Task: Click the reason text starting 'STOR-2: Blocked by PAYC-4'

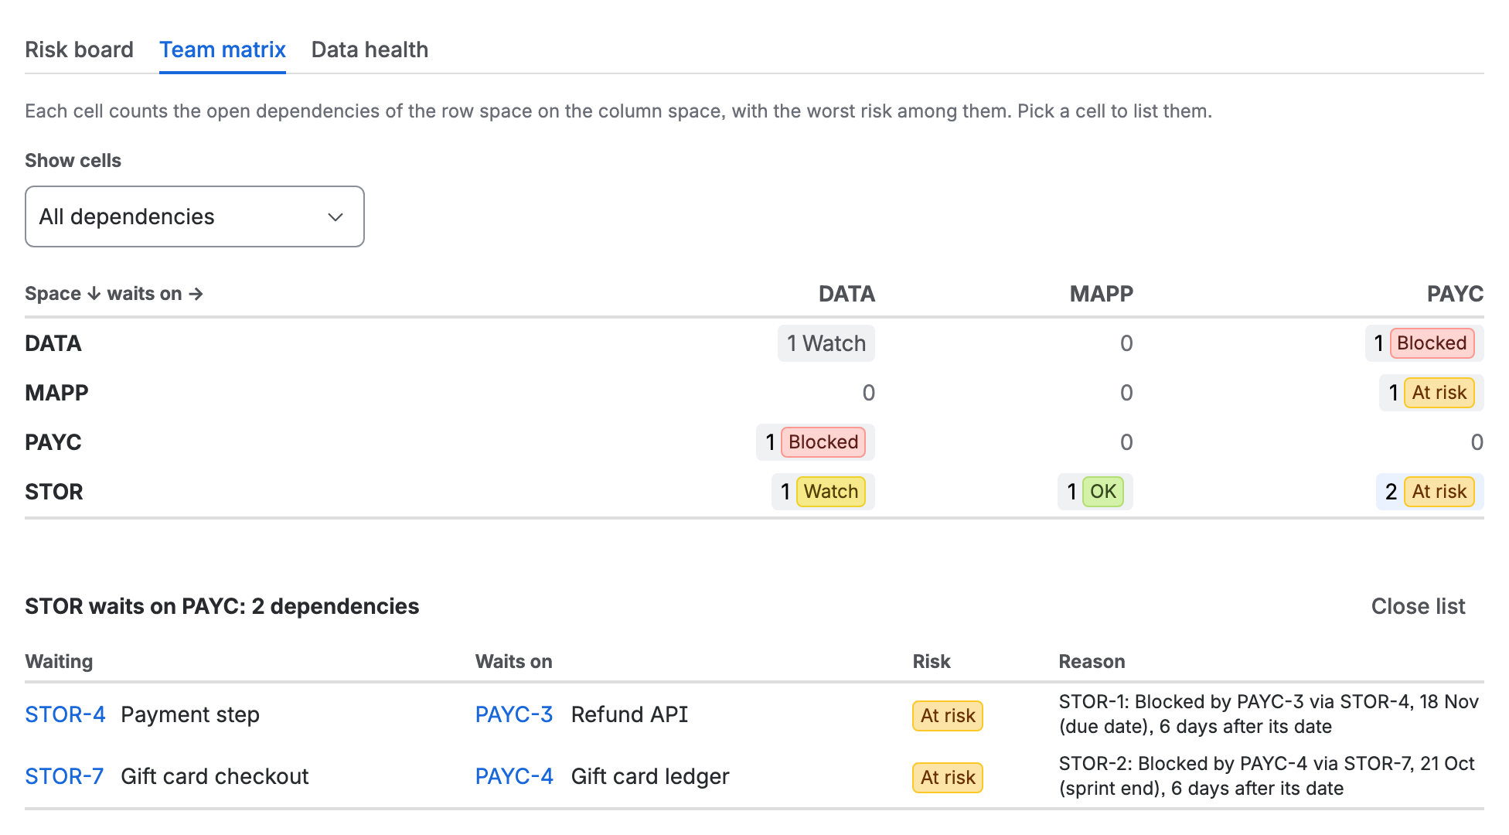Action: (x=1267, y=776)
